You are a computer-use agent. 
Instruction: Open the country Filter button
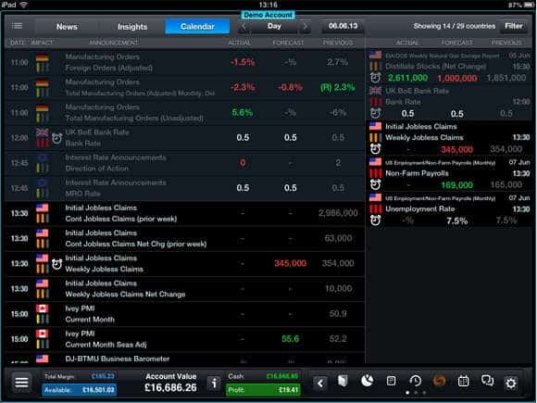coord(513,26)
